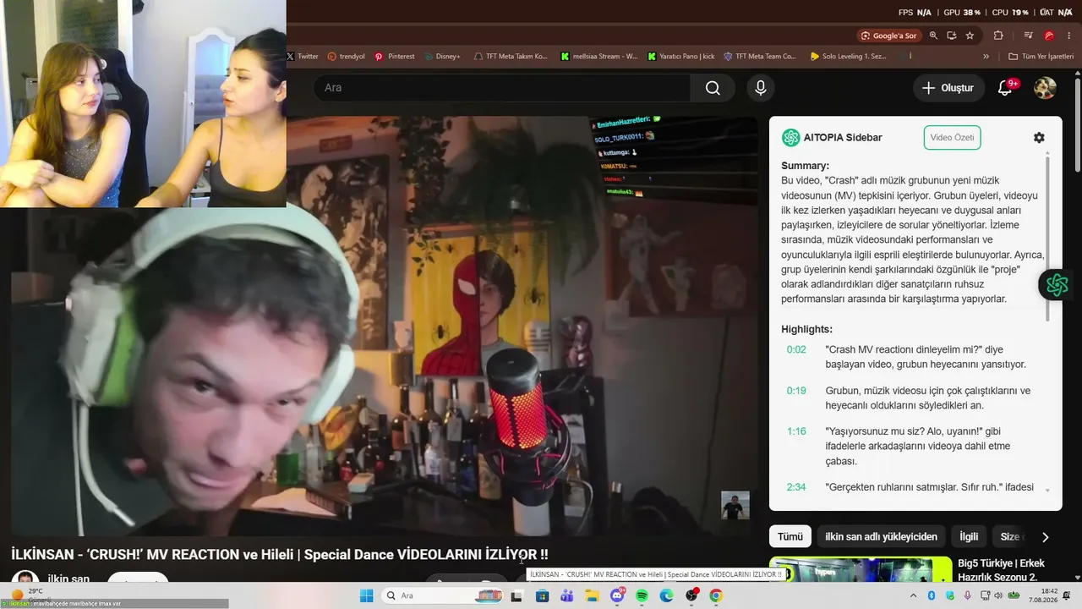This screenshot has width=1082, height=609.
Task: Open the volume control in system tray
Action: 997,595
